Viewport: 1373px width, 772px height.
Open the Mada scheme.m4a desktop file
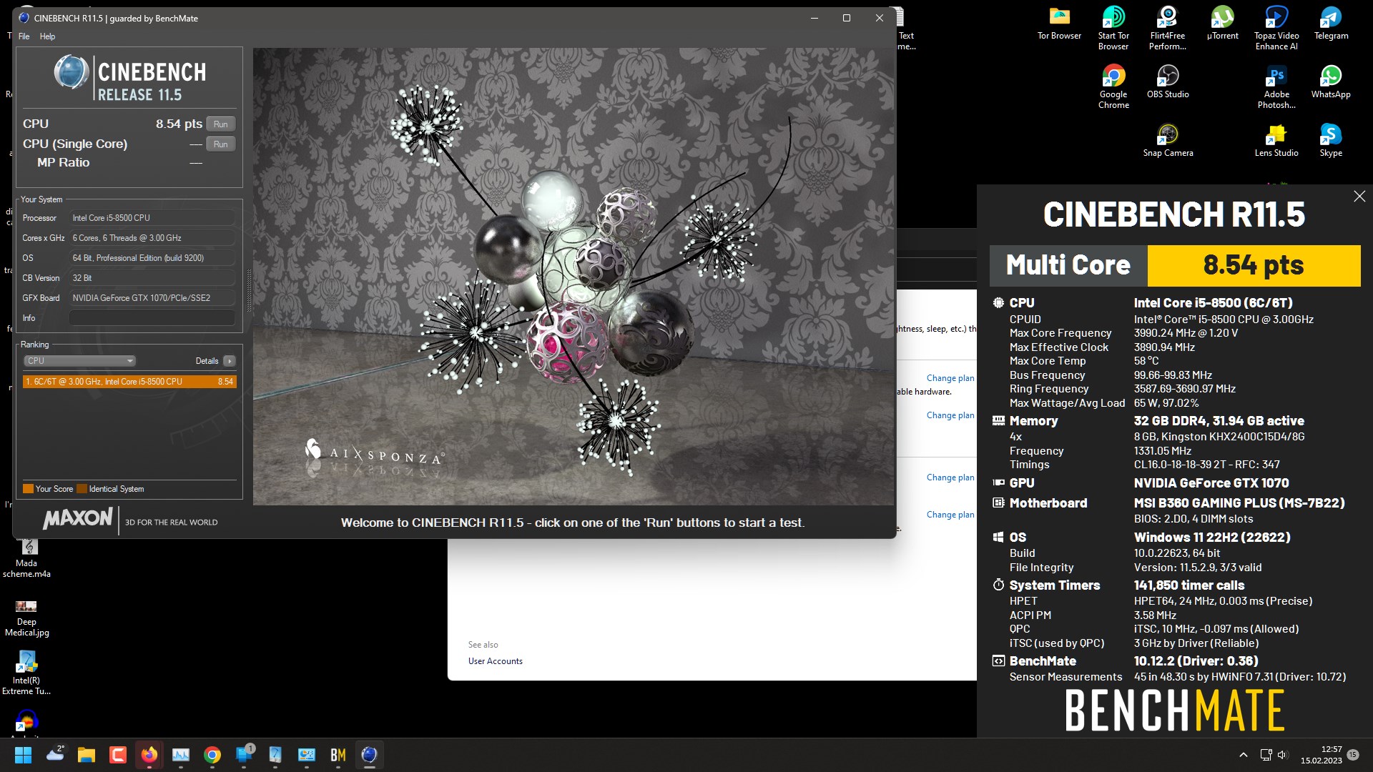[27, 559]
